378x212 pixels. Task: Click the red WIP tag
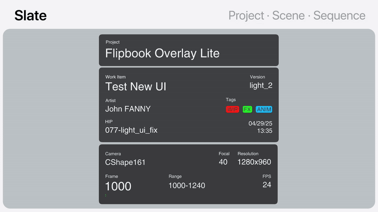point(232,110)
